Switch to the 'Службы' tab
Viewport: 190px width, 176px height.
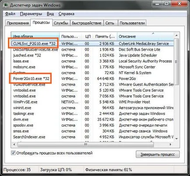pos(61,23)
